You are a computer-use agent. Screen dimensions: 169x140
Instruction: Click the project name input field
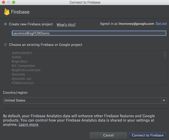point(89,33)
